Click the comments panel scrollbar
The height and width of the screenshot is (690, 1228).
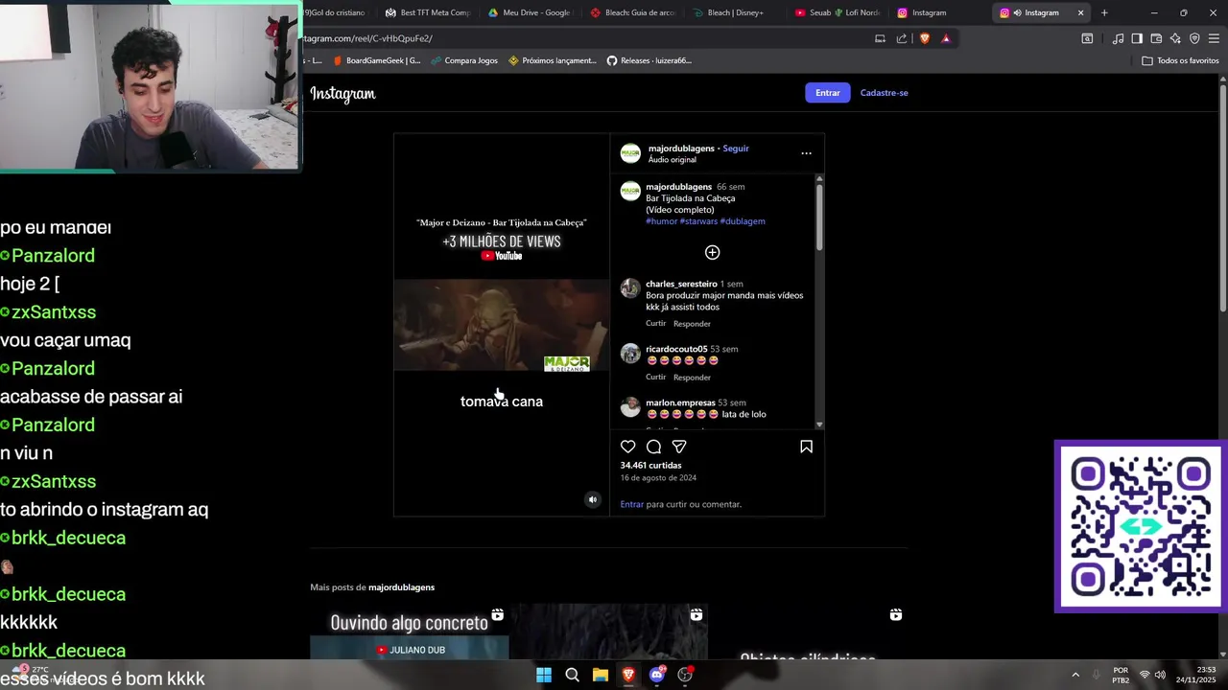point(818,216)
